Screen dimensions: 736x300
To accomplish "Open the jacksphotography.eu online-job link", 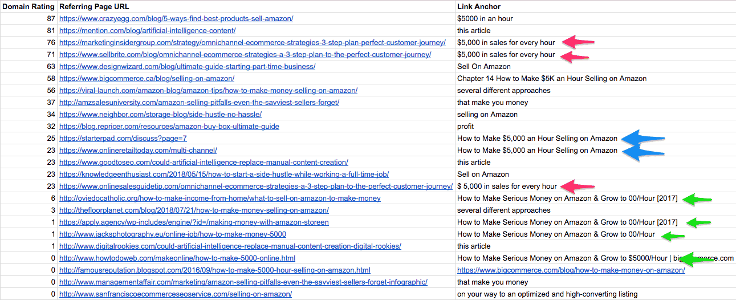I will (173, 234).
